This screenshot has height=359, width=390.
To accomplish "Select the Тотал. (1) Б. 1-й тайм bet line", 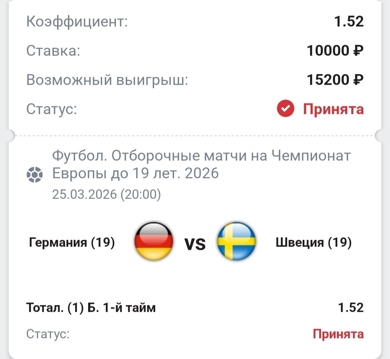I will [91, 308].
